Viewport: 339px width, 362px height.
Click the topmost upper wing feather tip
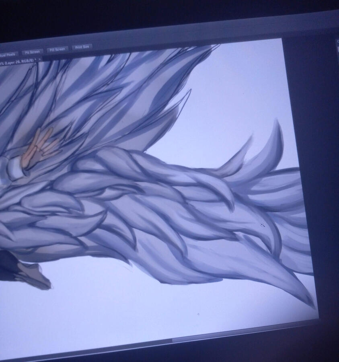pos(212,47)
